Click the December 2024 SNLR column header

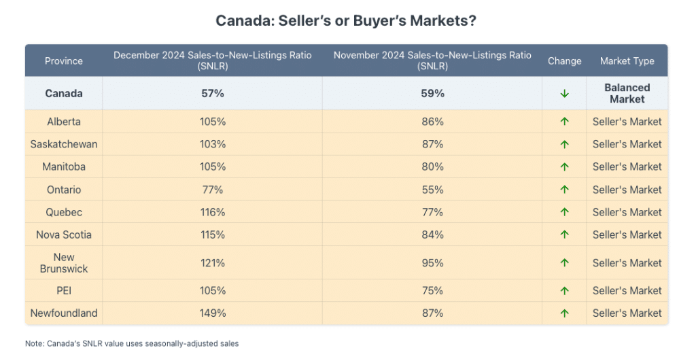pos(213,60)
